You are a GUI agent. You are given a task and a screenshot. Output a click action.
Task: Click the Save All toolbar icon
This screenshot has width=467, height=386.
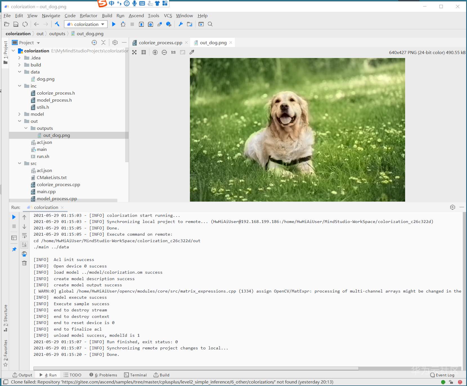click(16, 24)
